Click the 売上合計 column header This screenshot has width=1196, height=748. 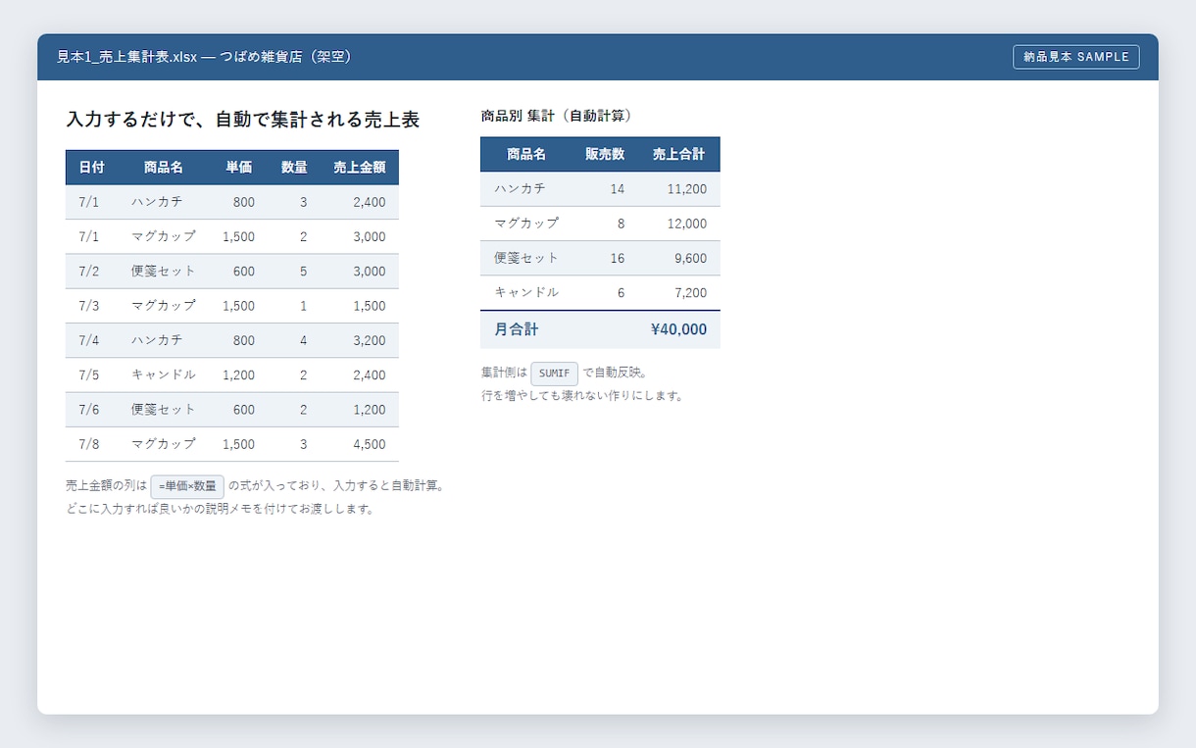click(x=678, y=154)
